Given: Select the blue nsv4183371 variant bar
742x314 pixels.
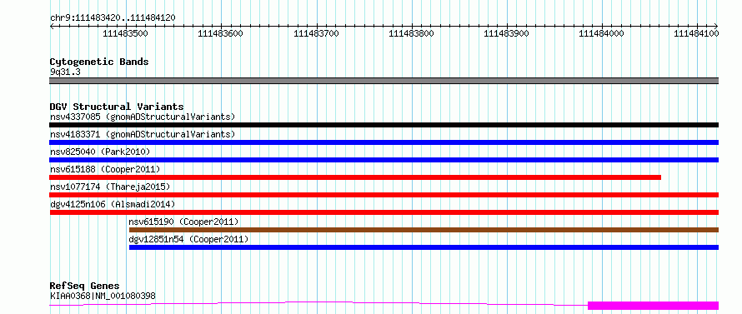Looking at the screenshot, I should 384,142.
